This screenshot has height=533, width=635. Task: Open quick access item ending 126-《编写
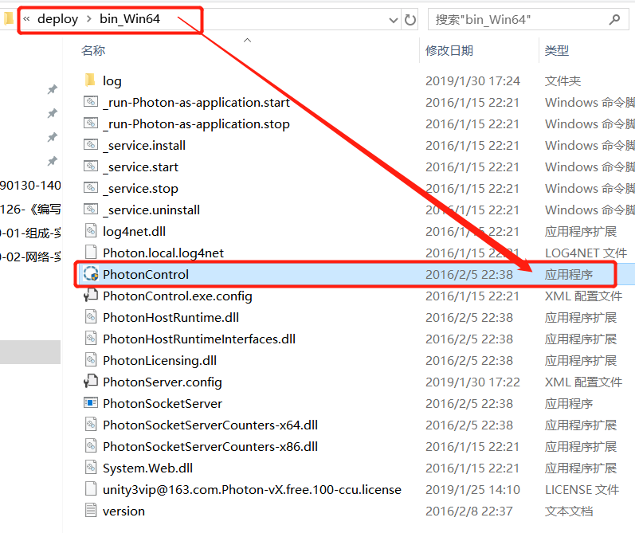pyautogui.click(x=30, y=210)
